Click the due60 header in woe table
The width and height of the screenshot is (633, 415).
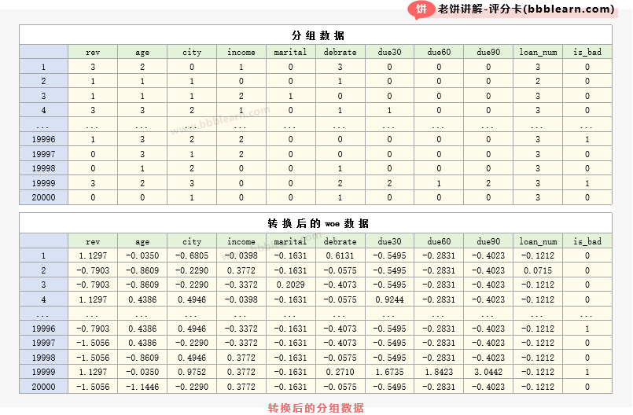pyautogui.click(x=439, y=241)
